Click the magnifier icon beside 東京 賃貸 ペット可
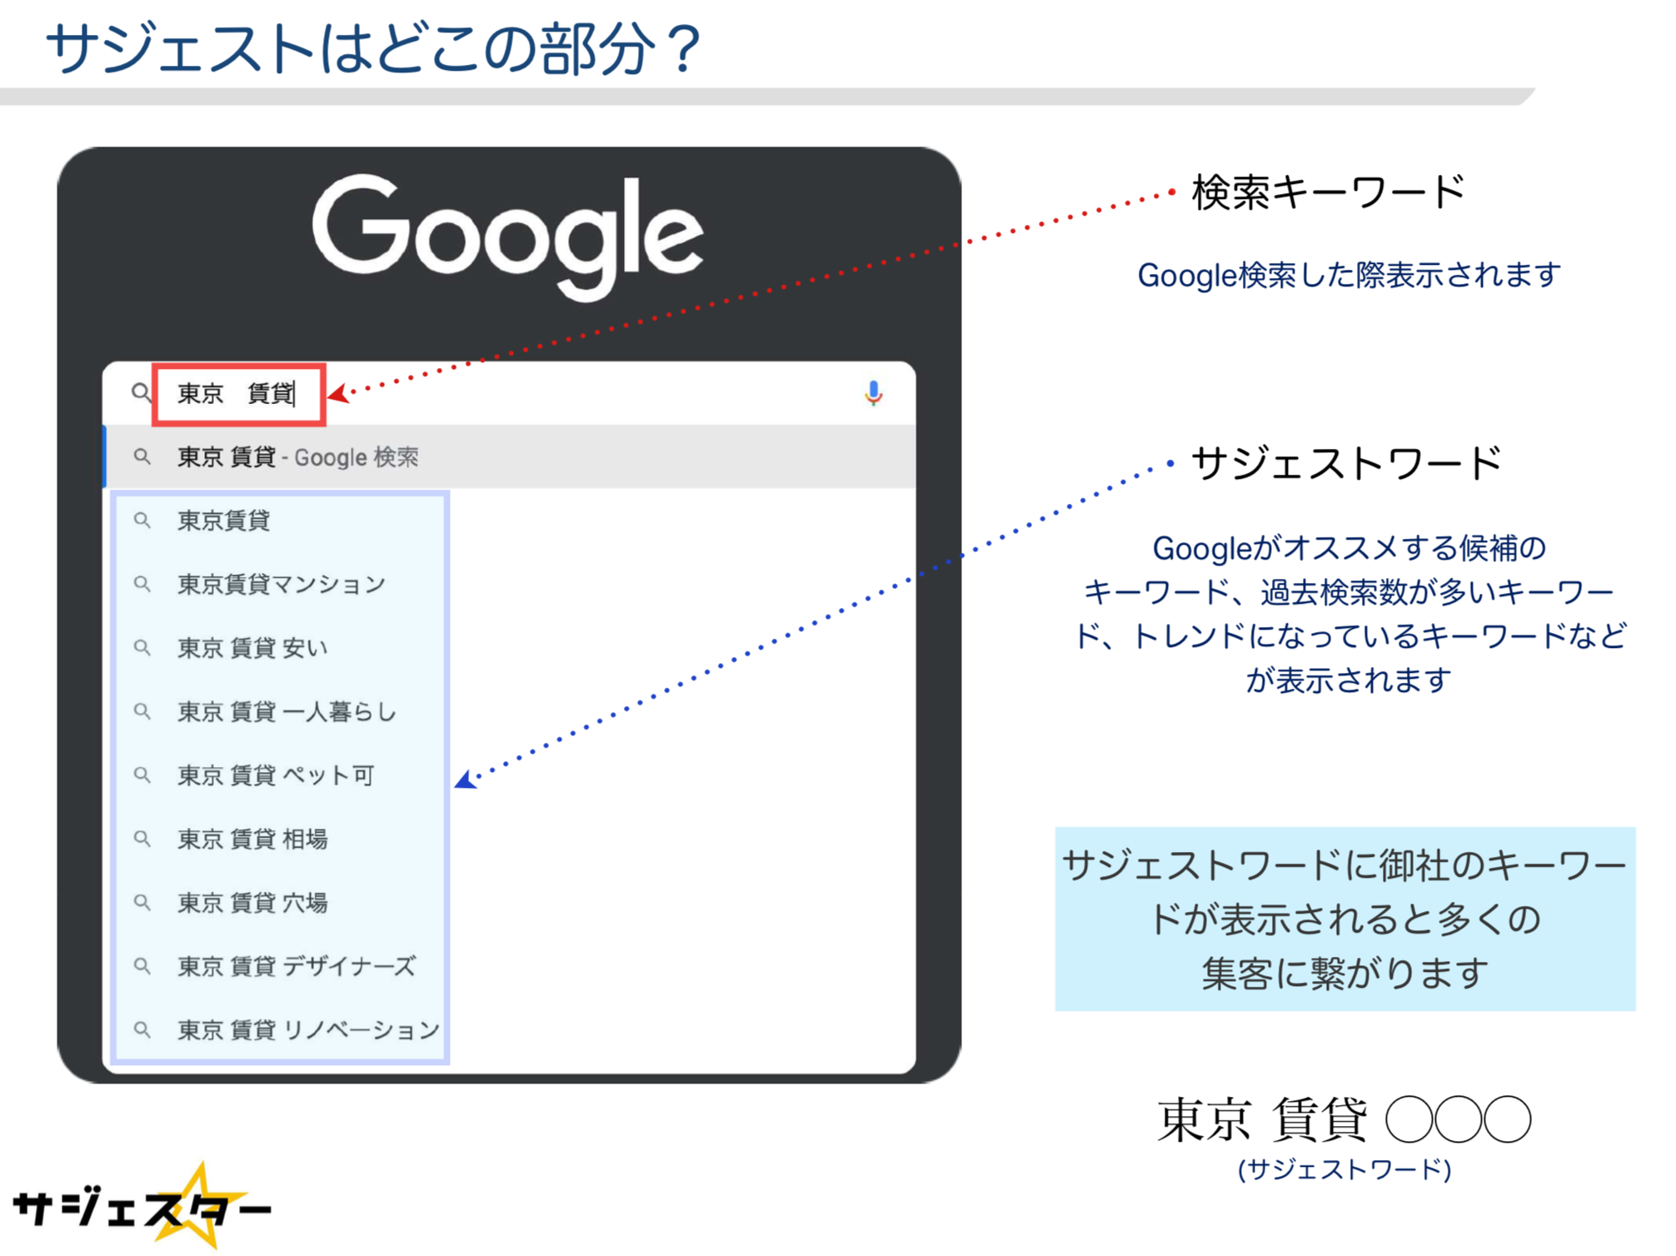Screen dimensions: 1676x1256 pos(143,775)
